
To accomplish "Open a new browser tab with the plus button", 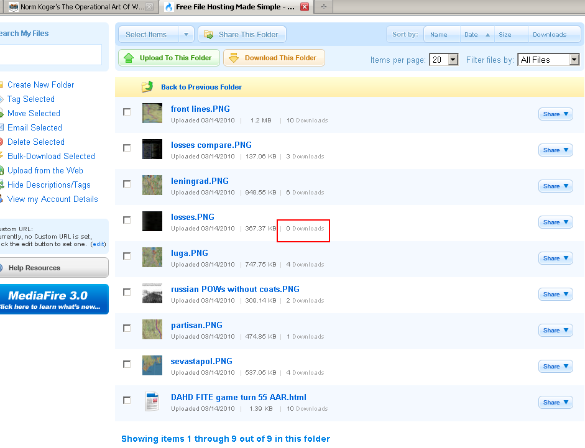I will (x=324, y=7).
